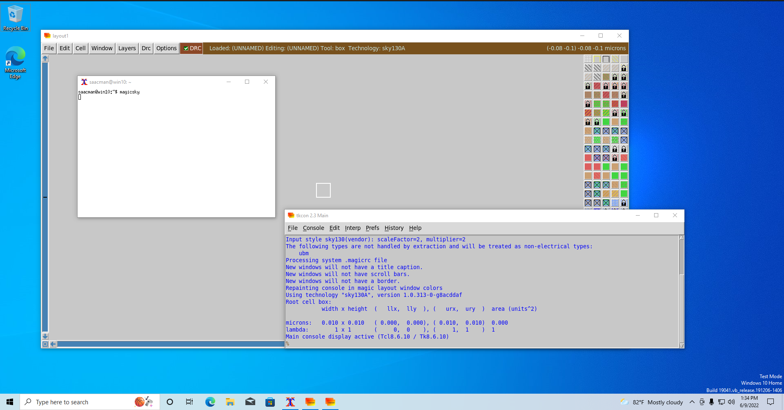The width and height of the screenshot is (784, 410).
Task: Click the zoom/view-all square icon at bottom-left corner
Action: point(45,344)
